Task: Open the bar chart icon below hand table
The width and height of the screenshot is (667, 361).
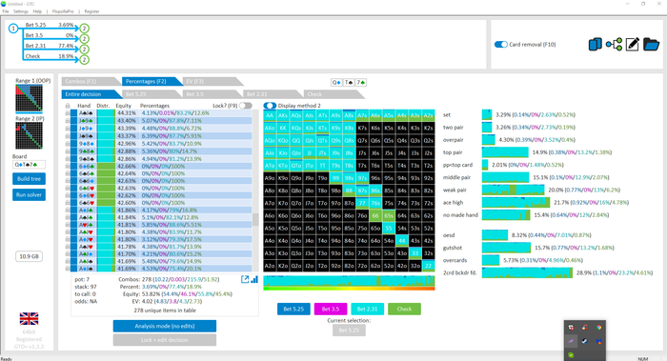Action: (254, 279)
